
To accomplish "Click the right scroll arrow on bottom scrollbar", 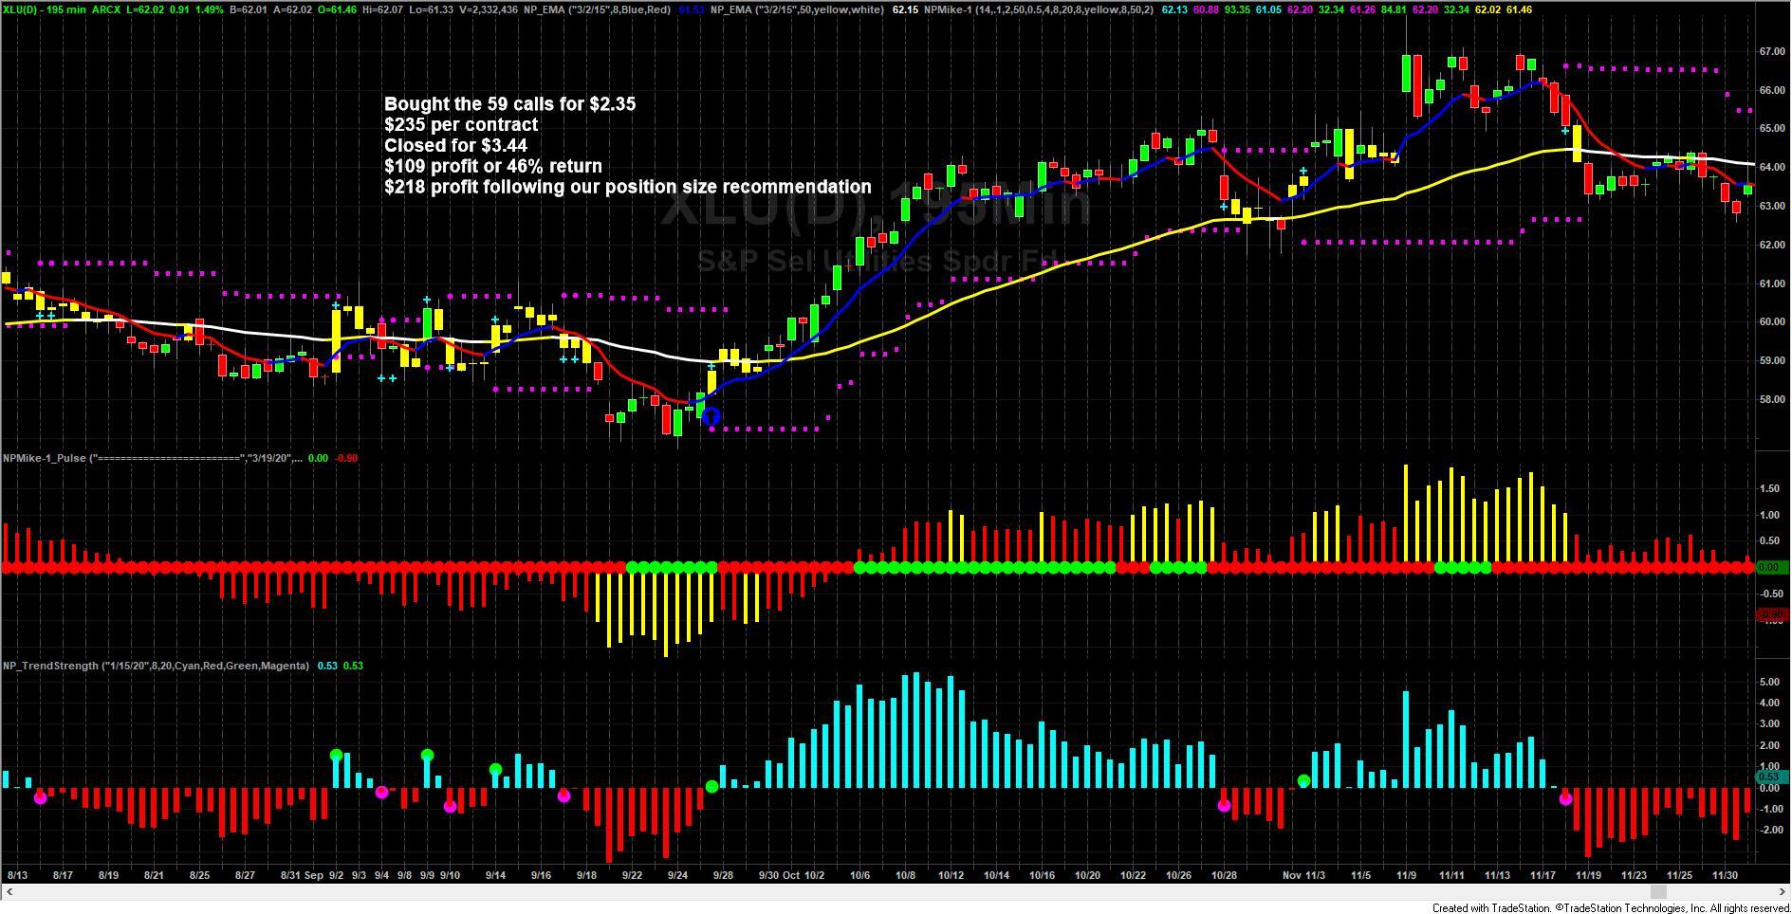I will [1783, 892].
